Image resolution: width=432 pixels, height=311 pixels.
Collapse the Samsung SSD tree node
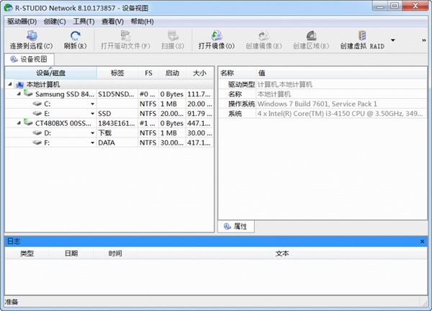click(x=19, y=94)
